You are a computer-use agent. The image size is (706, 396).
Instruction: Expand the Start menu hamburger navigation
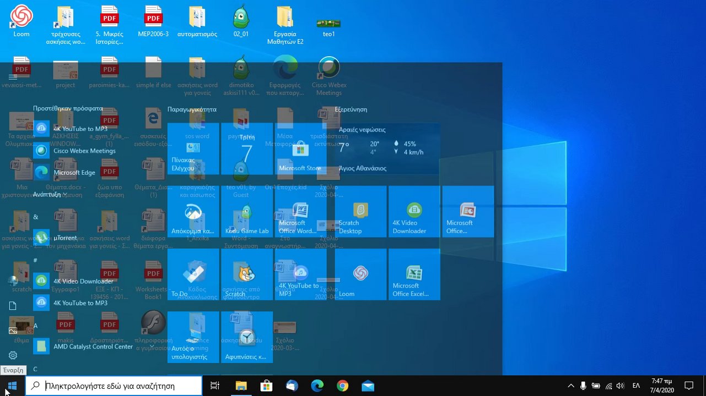tap(13, 77)
